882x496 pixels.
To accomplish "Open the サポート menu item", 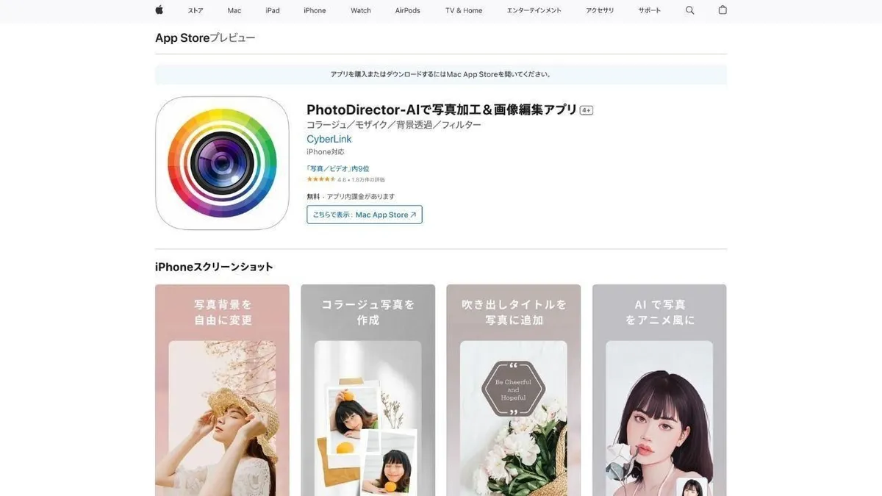I will point(650,10).
